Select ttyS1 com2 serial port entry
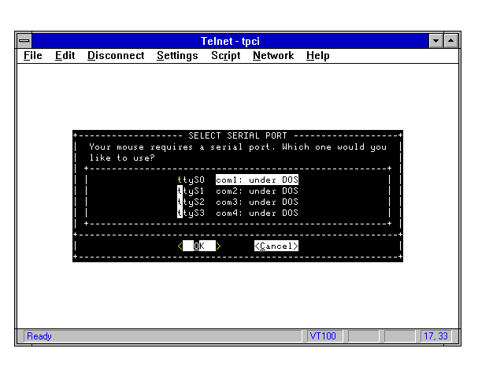 [x=238, y=191]
